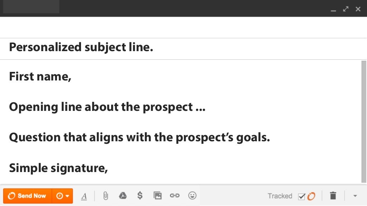Insert a link with chain icon

point(175,196)
